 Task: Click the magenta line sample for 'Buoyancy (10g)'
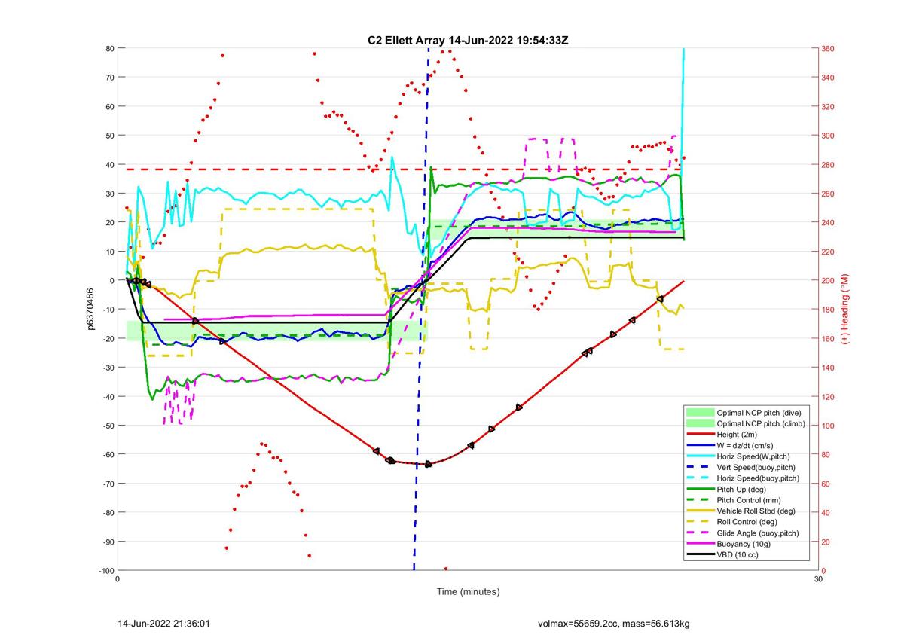click(x=701, y=544)
